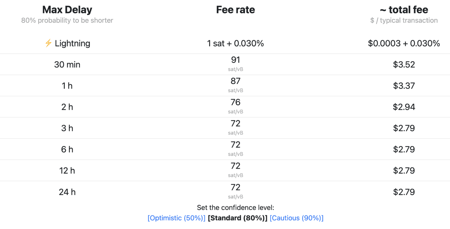Click the 12 h delay row
This screenshot has height=229, width=450.
pyautogui.click(x=67, y=170)
